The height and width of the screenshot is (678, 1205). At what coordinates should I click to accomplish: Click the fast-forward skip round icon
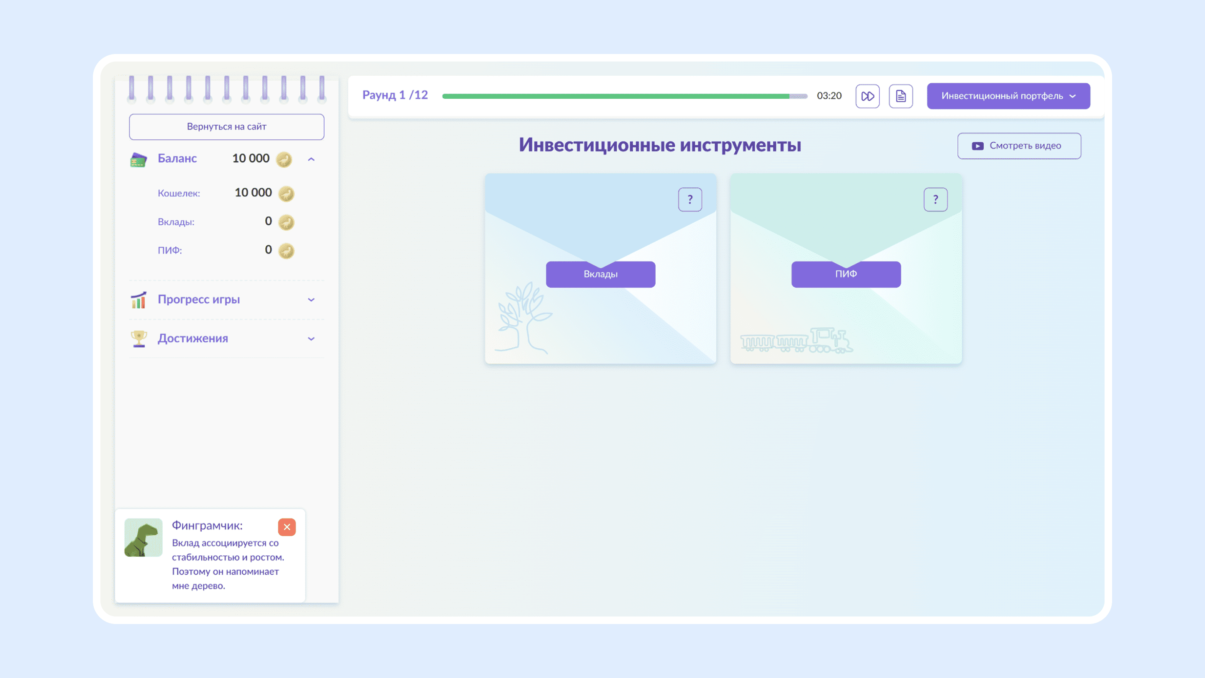[x=867, y=96]
